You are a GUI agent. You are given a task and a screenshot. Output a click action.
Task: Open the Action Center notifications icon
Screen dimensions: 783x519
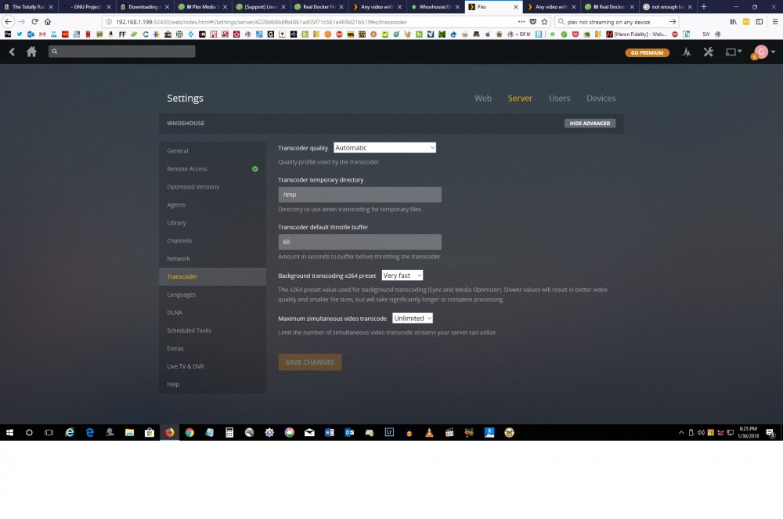[x=770, y=433]
